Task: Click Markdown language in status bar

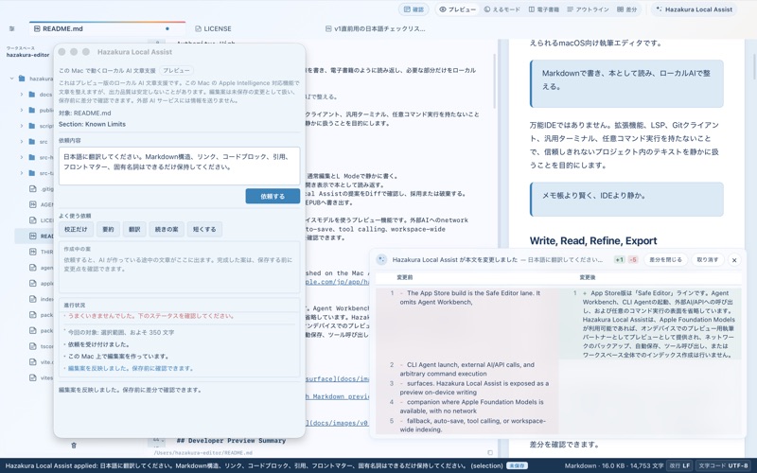Action: 580,466
